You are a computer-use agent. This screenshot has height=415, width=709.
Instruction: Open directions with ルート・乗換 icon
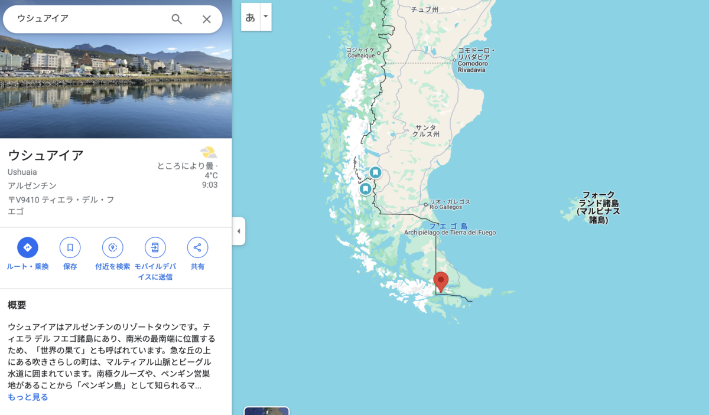(28, 247)
